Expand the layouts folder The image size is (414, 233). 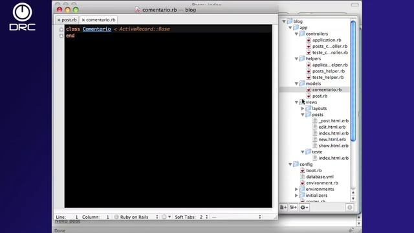(x=303, y=108)
